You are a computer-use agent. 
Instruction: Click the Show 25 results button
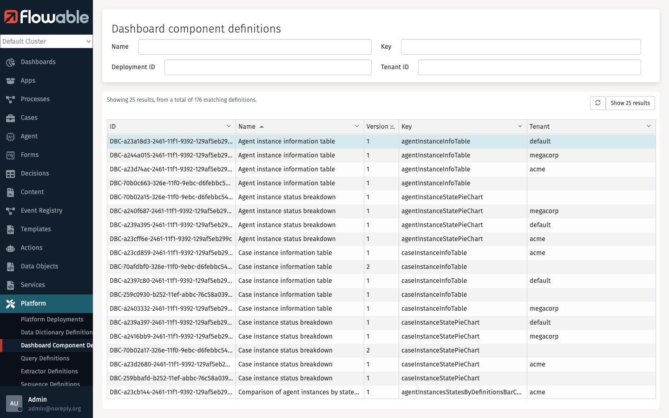click(x=630, y=103)
